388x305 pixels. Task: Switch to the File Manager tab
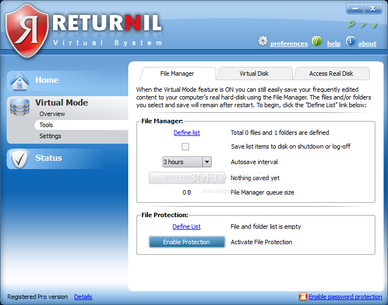[177, 73]
